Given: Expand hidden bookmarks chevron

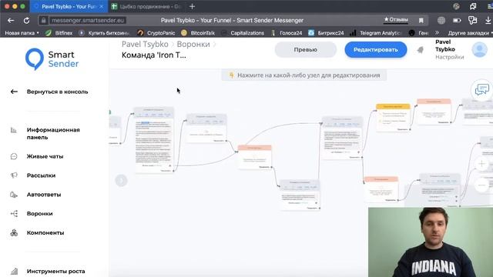Looking at the screenshot, I should 437,32.
